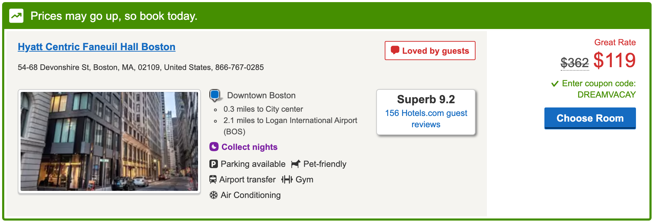653x222 pixels.
Task: Click the Collect nights label
Action: (x=249, y=147)
